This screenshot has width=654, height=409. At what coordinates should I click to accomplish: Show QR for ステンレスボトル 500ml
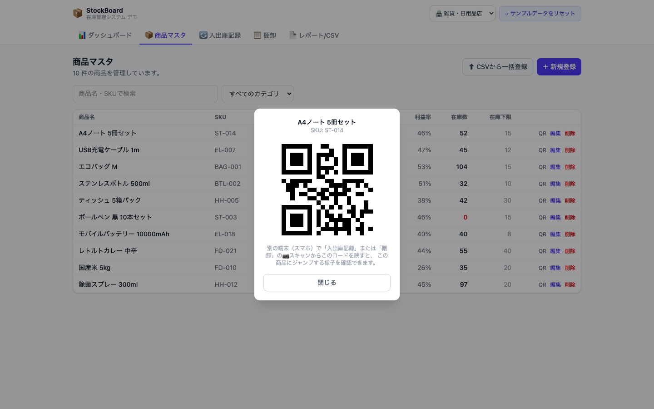click(542, 184)
